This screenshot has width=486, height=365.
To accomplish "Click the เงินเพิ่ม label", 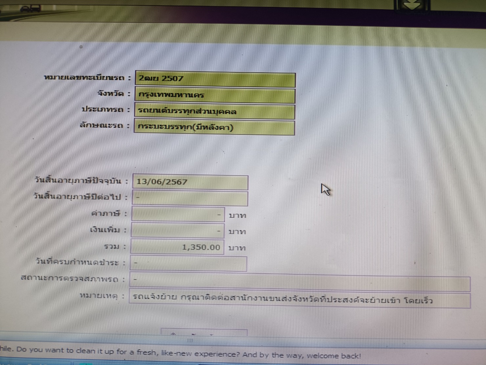I will pos(108,230).
